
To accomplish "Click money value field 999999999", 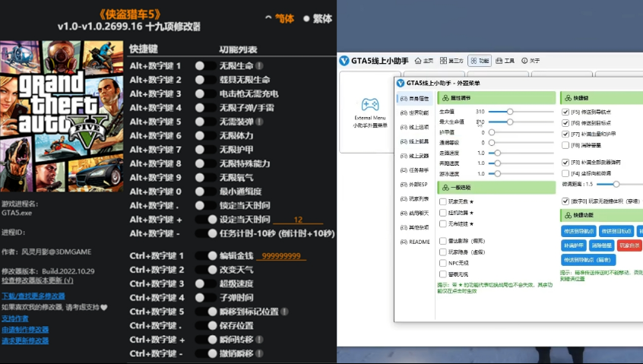I will (x=281, y=256).
